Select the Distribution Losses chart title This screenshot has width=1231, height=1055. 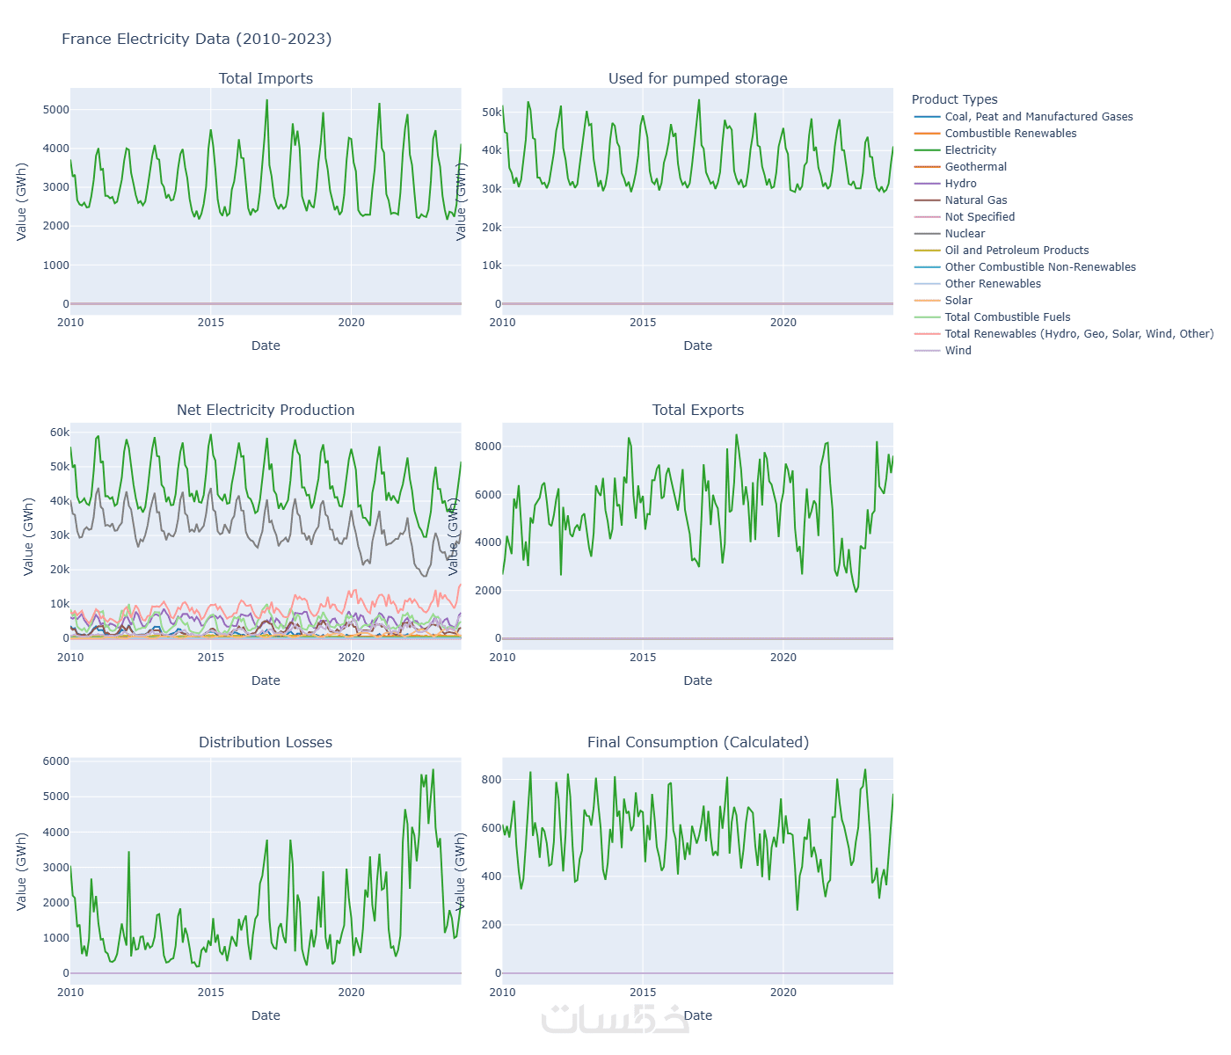click(266, 742)
